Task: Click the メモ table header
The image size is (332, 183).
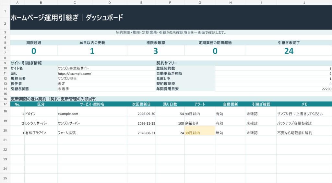Action: (304, 104)
